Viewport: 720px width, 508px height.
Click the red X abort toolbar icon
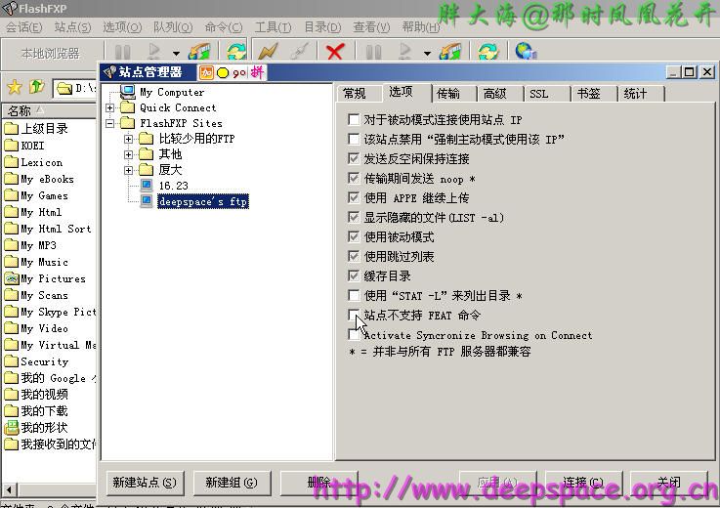click(x=335, y=52)
